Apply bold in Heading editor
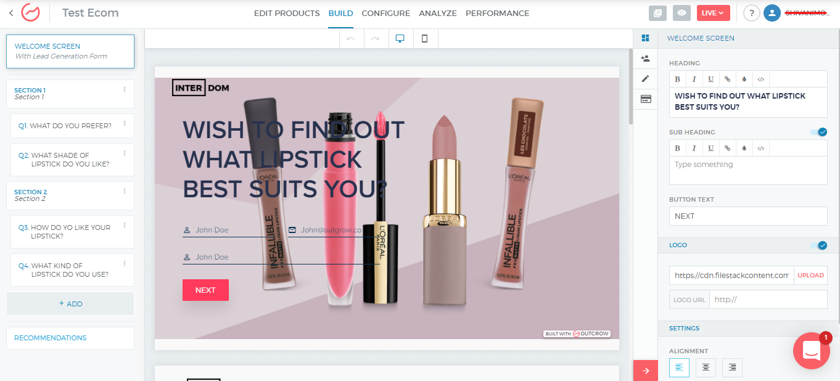The width and height of the screenshot is (840, 381). pos(678,79)
